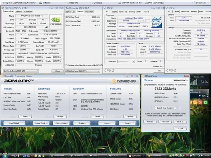211x158 pixels.
Task: Click the Computer item in top bar
Action: point(7,3)
